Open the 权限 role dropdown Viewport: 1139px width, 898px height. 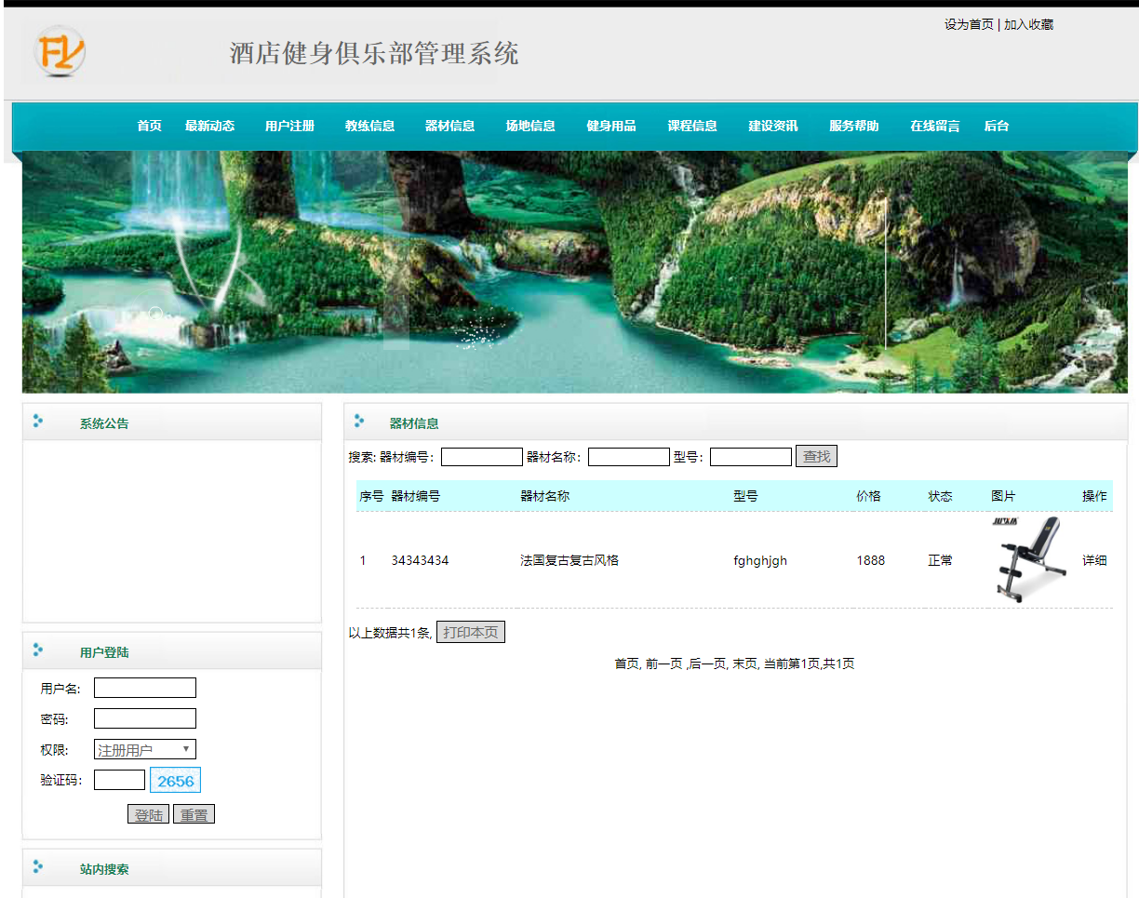(144, 749)
